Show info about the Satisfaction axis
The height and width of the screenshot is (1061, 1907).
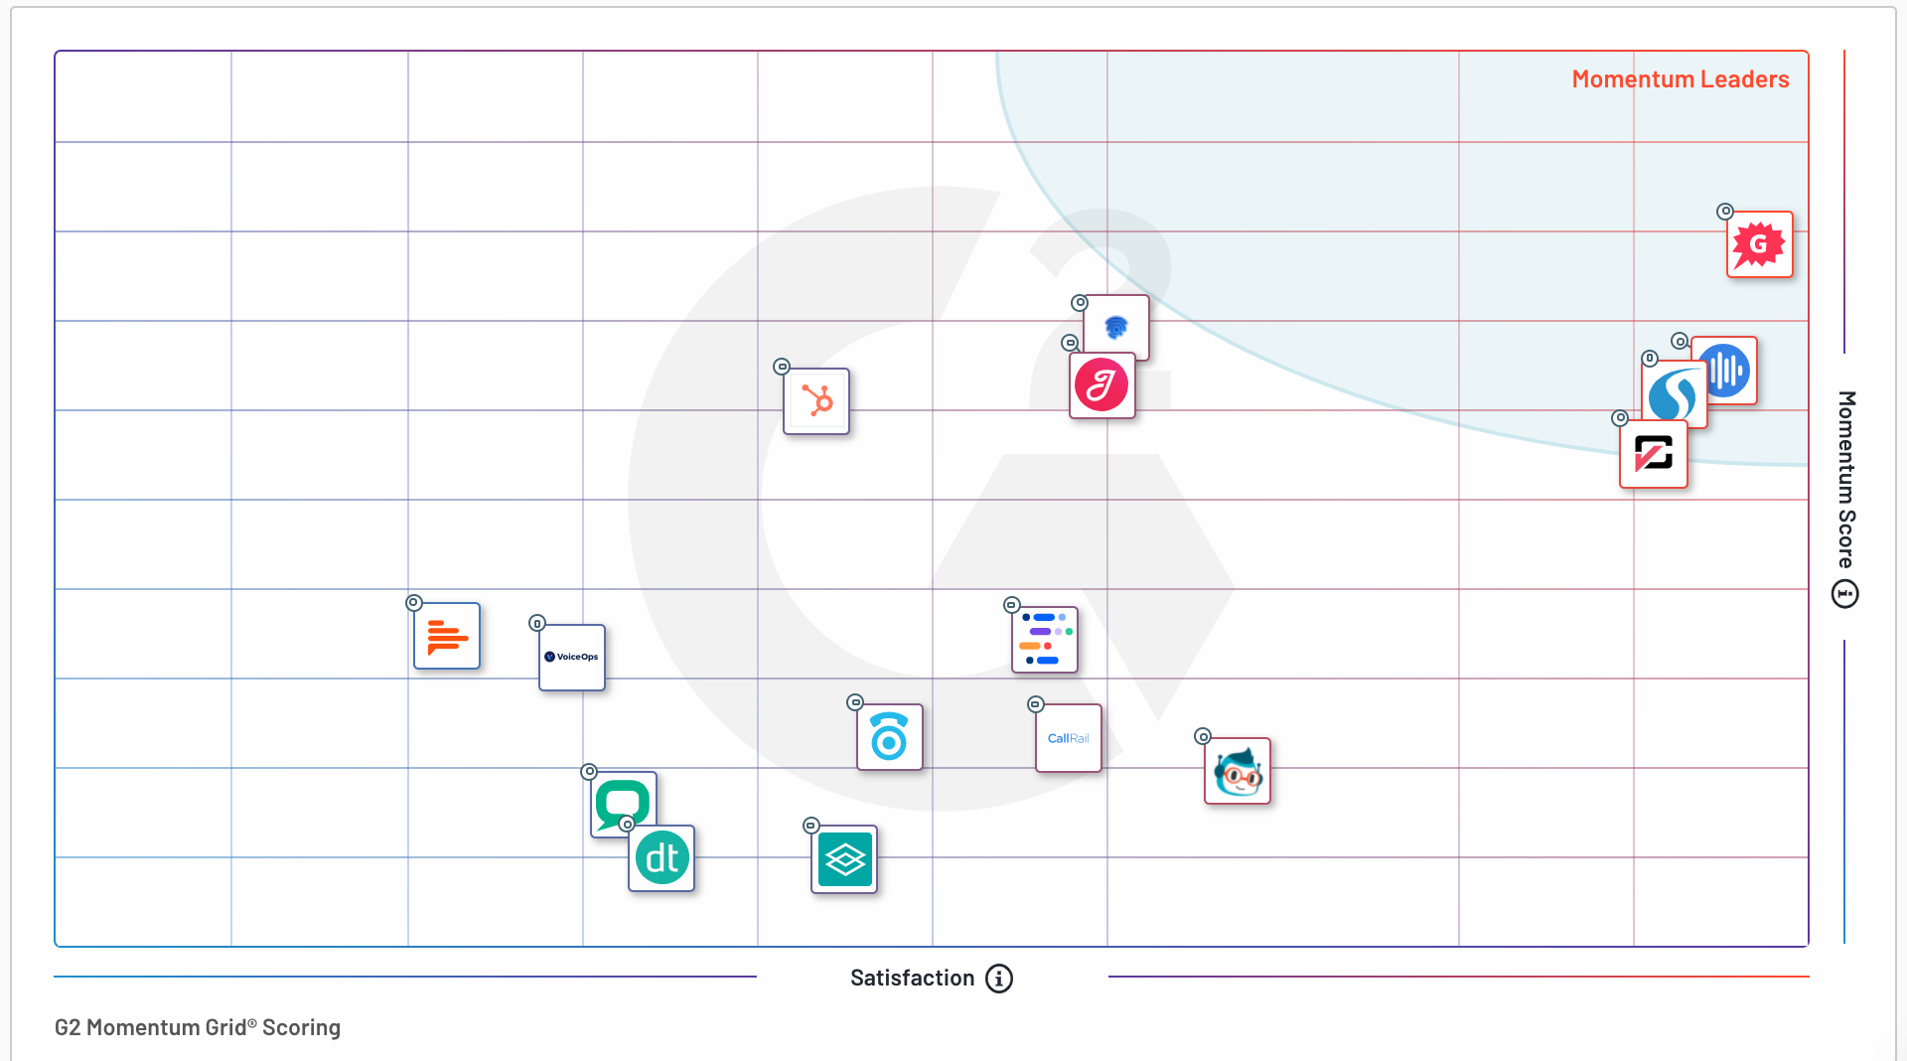(999, 979)
